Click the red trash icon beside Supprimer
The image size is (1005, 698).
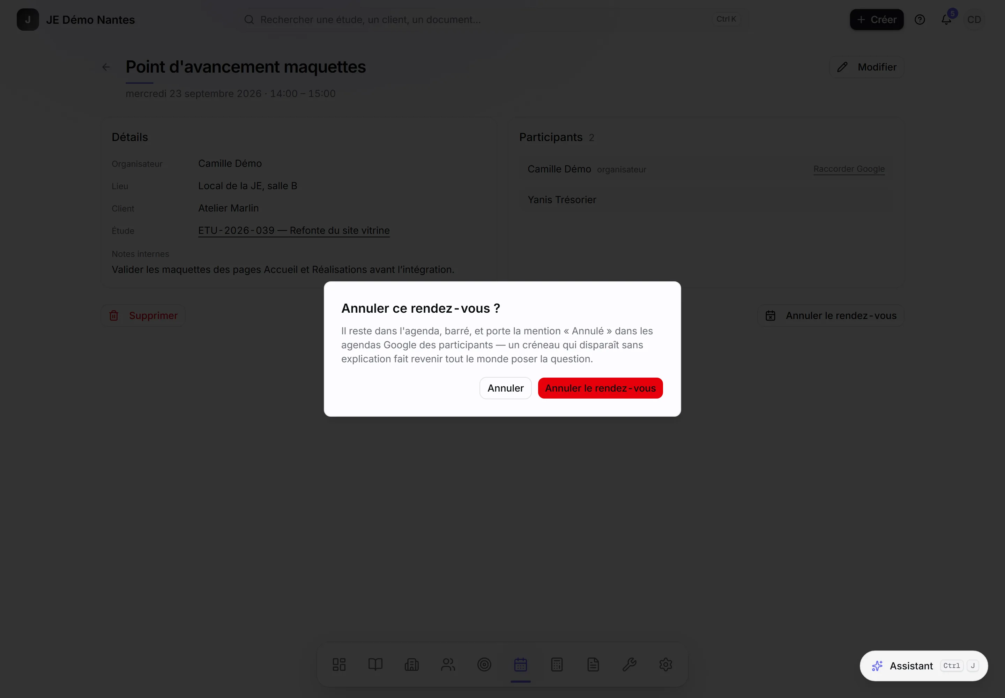click(x=114, y=316)
